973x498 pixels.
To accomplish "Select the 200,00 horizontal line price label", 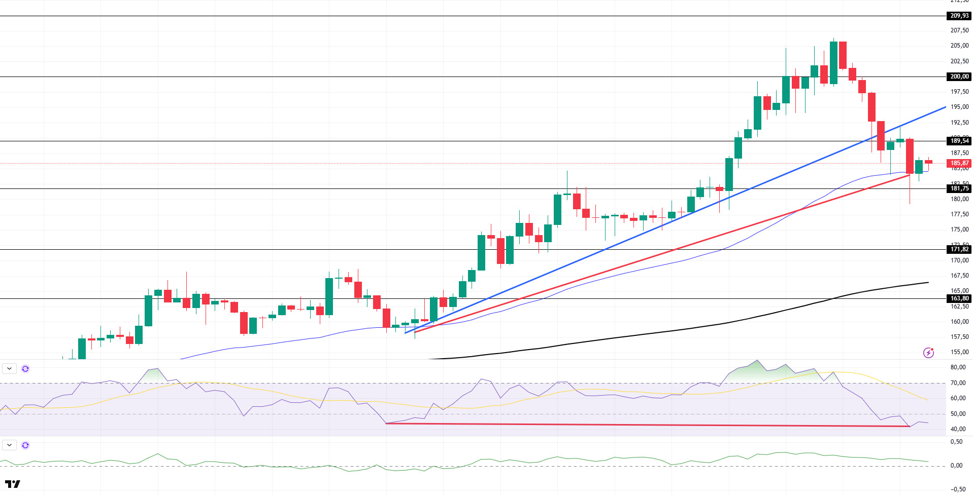I will pos(959,76).
